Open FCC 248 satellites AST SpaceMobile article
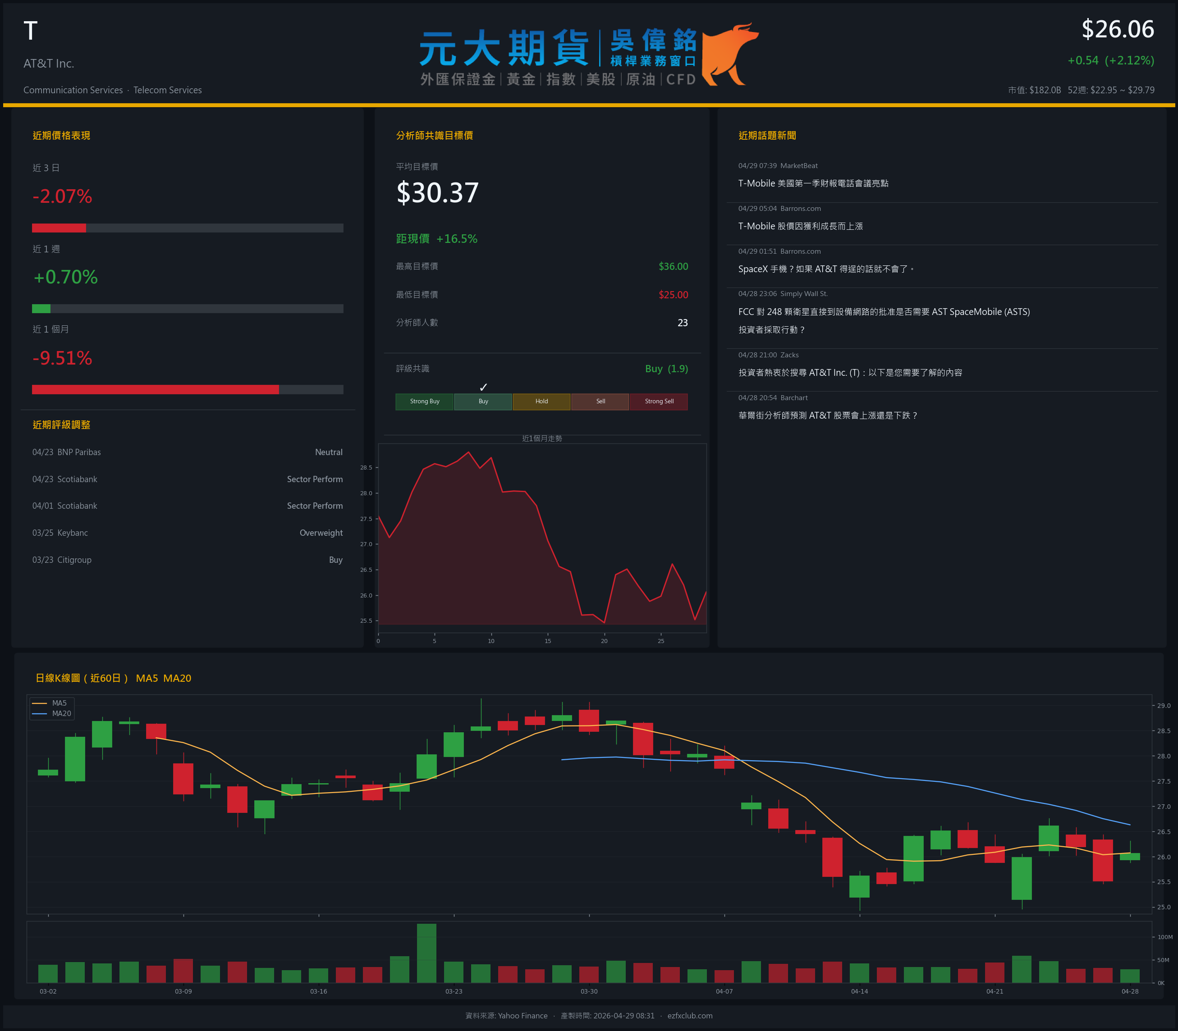1178x1031 pixels. point(883,312)
